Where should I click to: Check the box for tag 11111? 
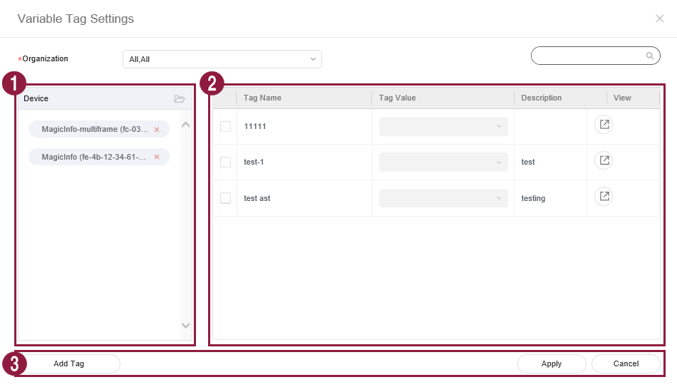[x=225, y=126]
